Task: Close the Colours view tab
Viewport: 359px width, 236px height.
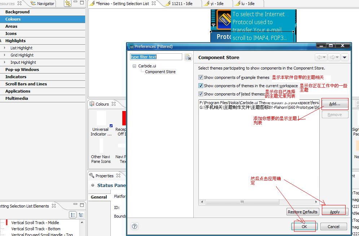Action: [114, 104]
